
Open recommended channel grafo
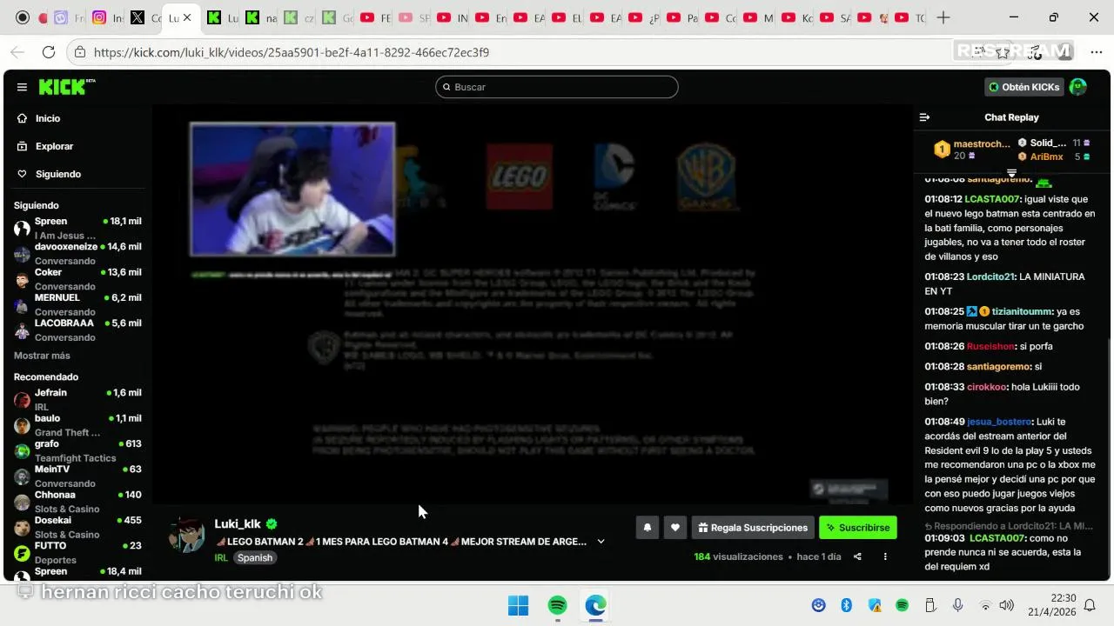[x=77, y=450]
